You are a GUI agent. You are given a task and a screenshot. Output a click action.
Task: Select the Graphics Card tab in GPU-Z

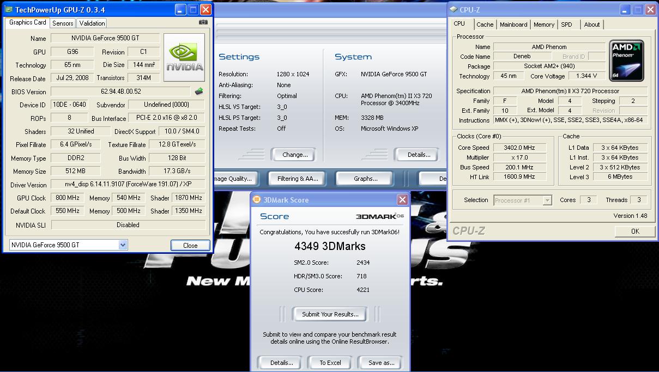28,23
